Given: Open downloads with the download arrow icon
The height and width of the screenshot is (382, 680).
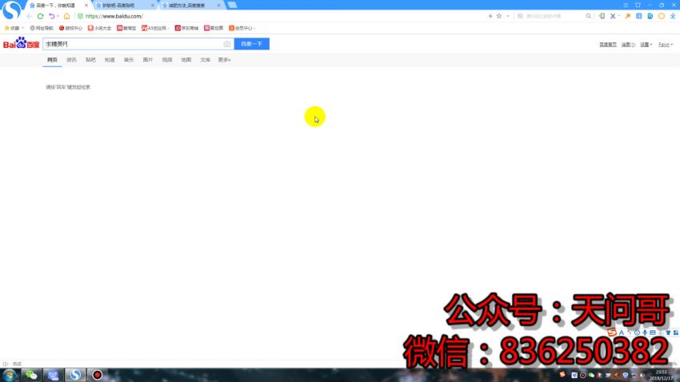Looking at the screenshot, I should (673, 17).
